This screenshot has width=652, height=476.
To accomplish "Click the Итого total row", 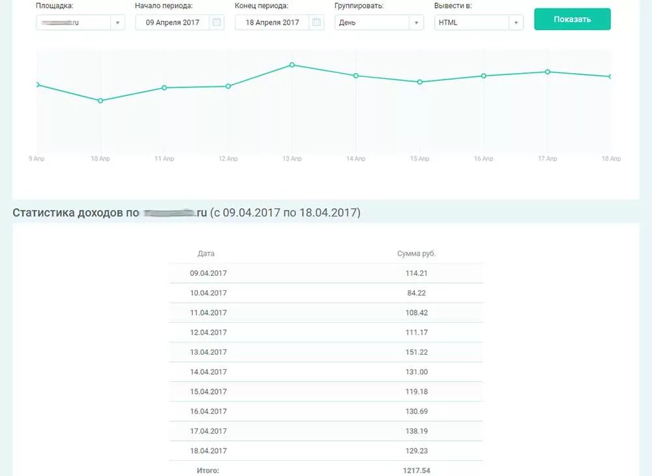I will tap(207, 470).
